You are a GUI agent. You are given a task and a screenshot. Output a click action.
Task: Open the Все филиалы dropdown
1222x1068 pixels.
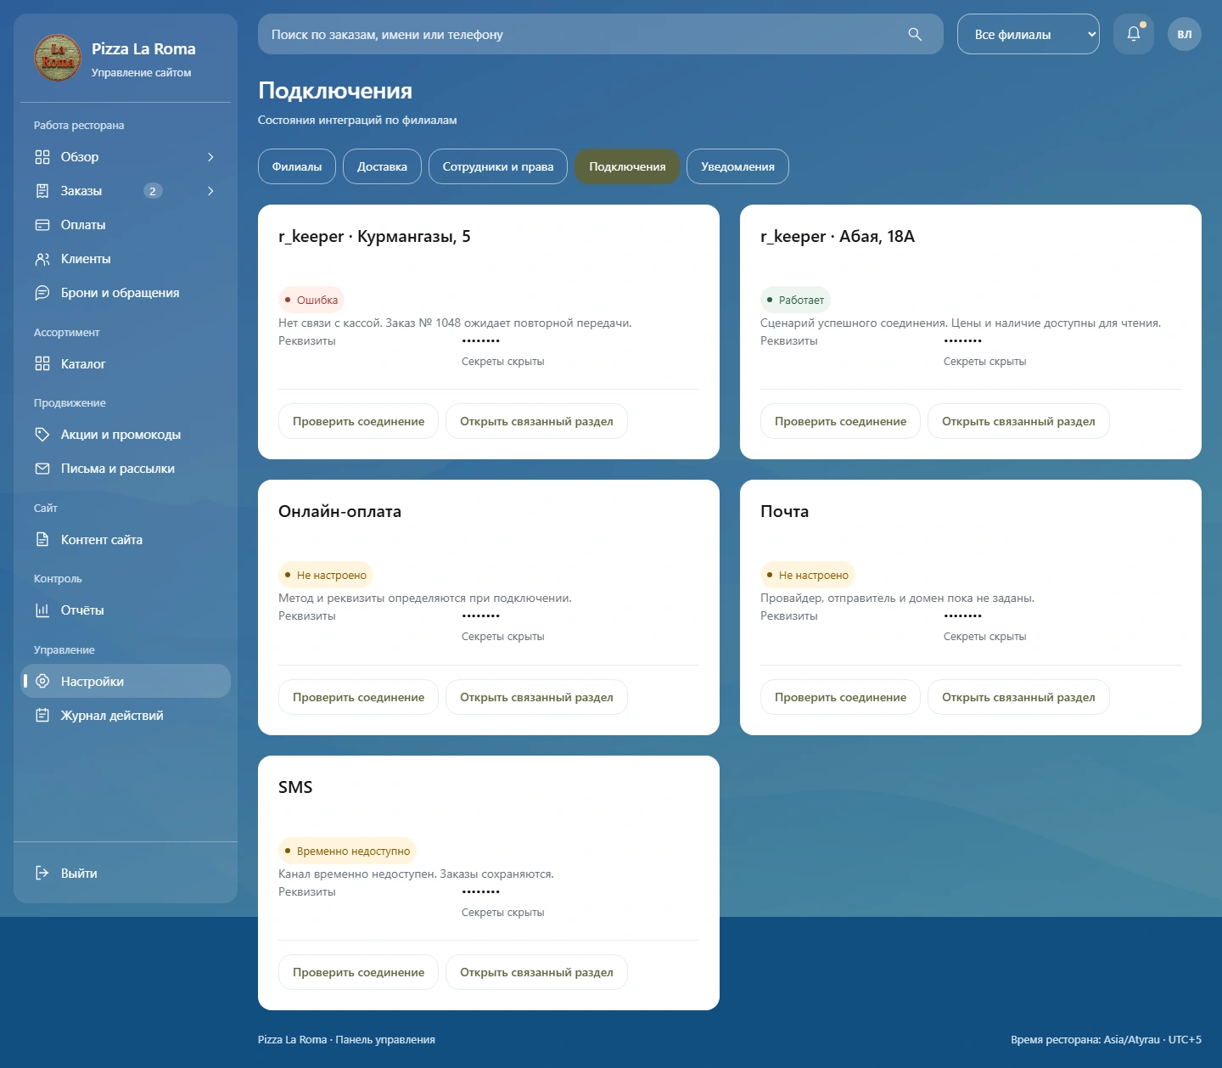click(x=1029, y=34)
